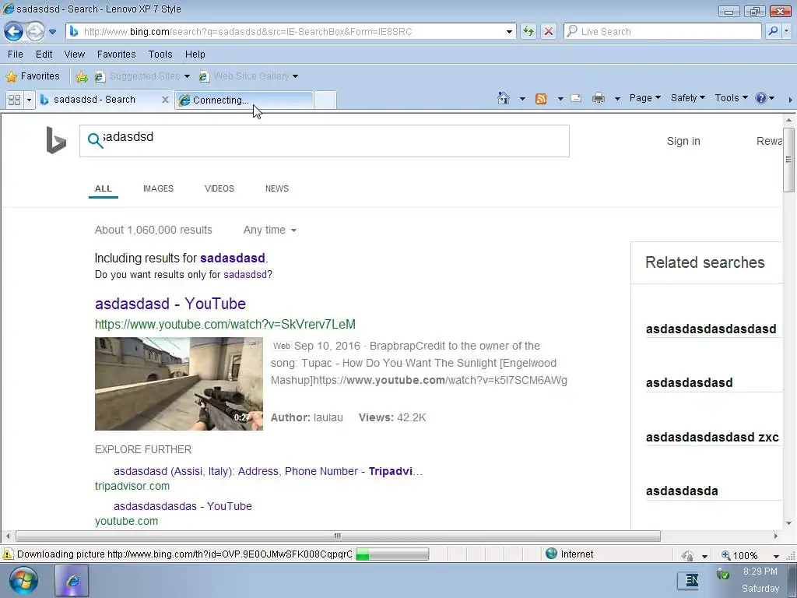Open the Help menu

click(195, 55)
